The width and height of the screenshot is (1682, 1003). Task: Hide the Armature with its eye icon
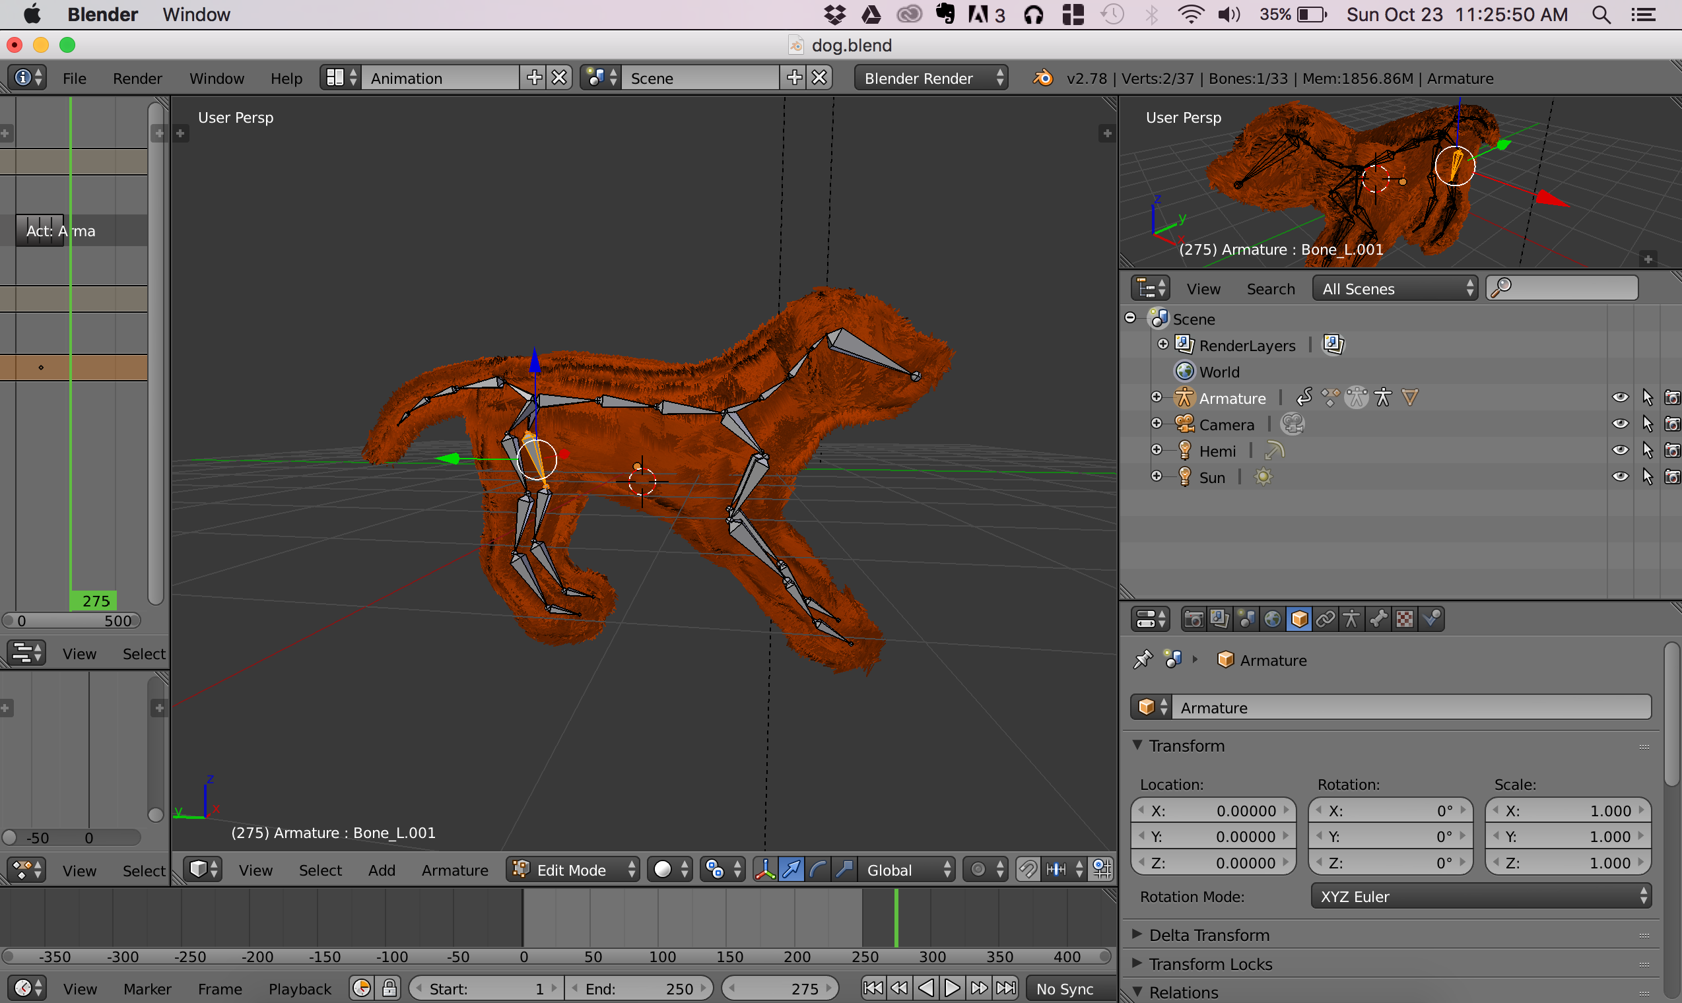[1620, 398]
